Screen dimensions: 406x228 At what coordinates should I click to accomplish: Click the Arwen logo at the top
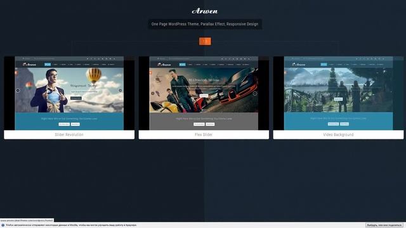(x=204, y=11)
